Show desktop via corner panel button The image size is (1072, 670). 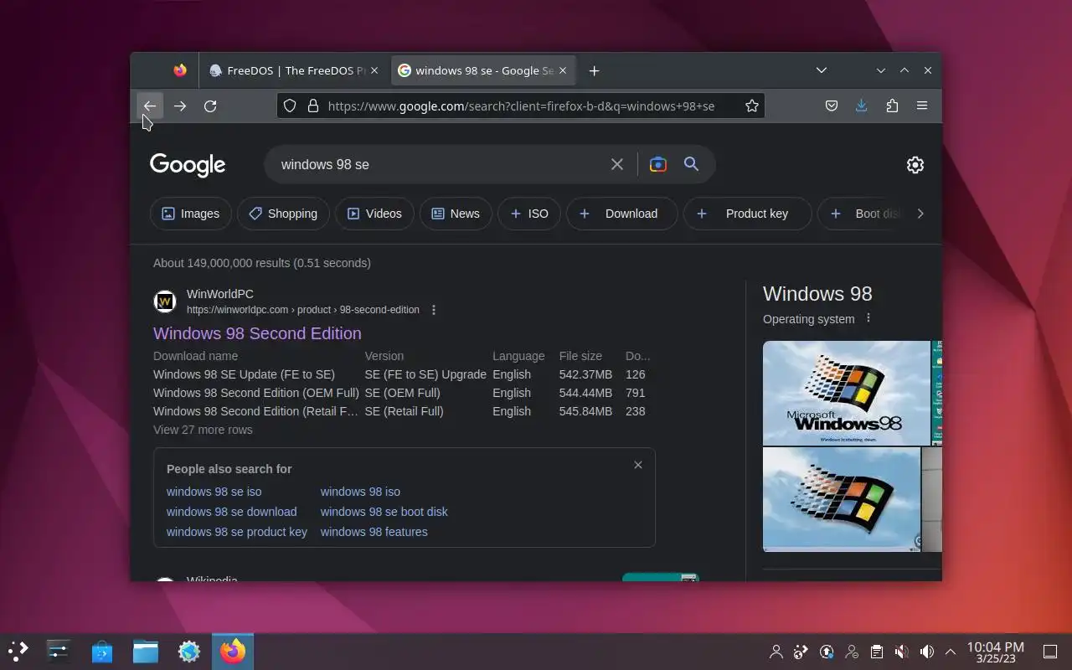point(1050,652)
